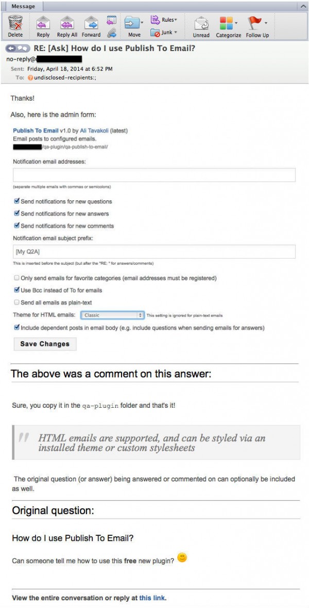Open the "this link" conversation hyperlink
The image size is (309, 608).
152,598
